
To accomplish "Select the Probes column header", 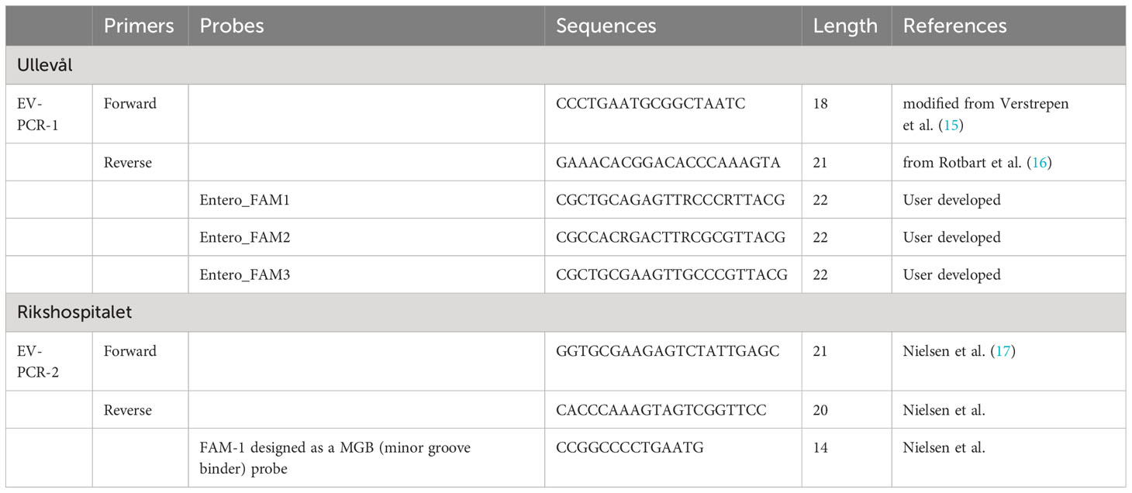I will coord(232,26).
